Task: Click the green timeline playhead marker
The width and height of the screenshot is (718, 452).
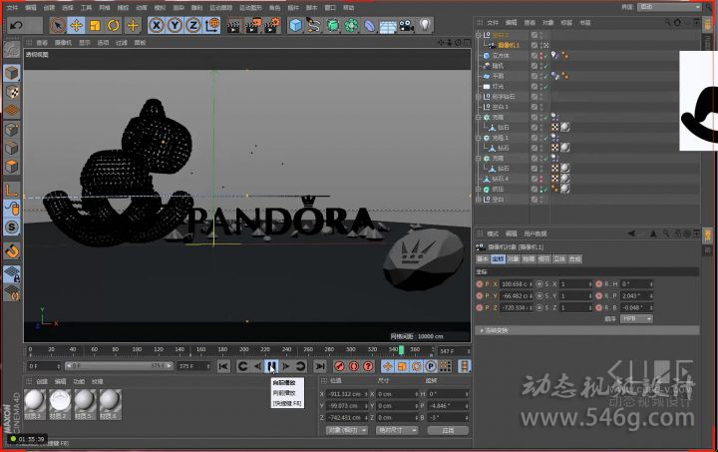Action: pyautogui.click(x=401, y=350)
